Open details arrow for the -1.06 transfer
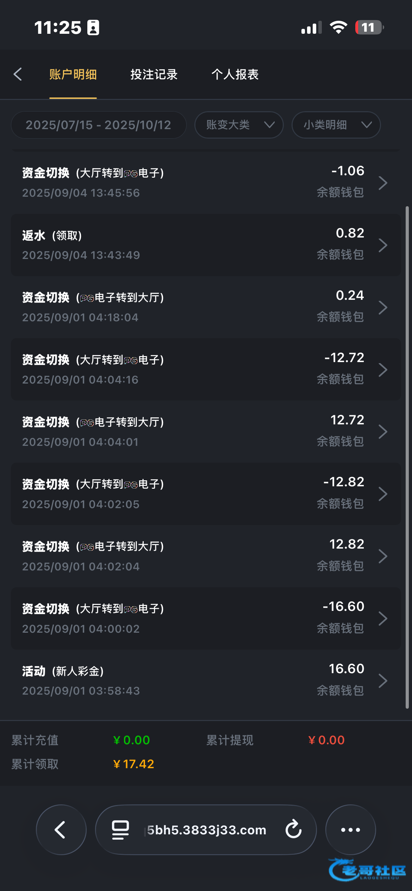 (383, 183)
